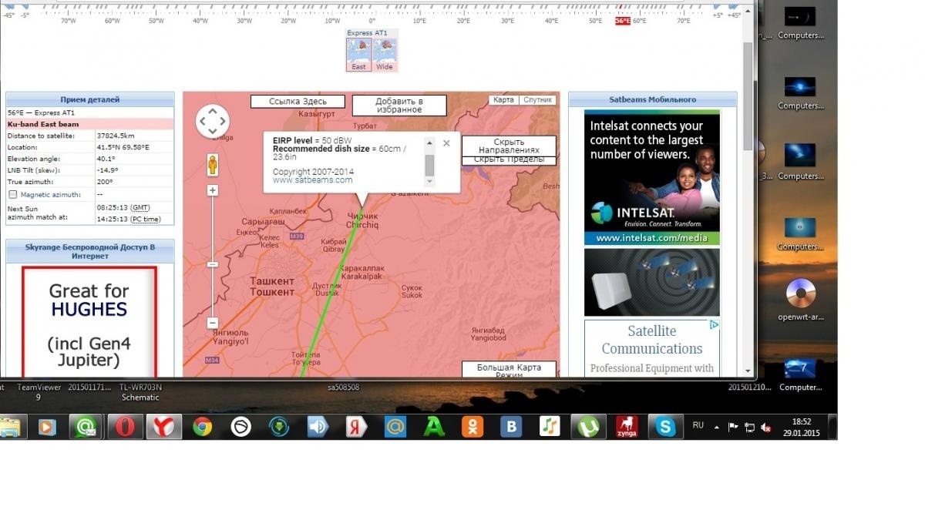Open TeamViewer 9 desktop shortcut label
This screenshot has width=925, height=520.
(x=38, y=392)
